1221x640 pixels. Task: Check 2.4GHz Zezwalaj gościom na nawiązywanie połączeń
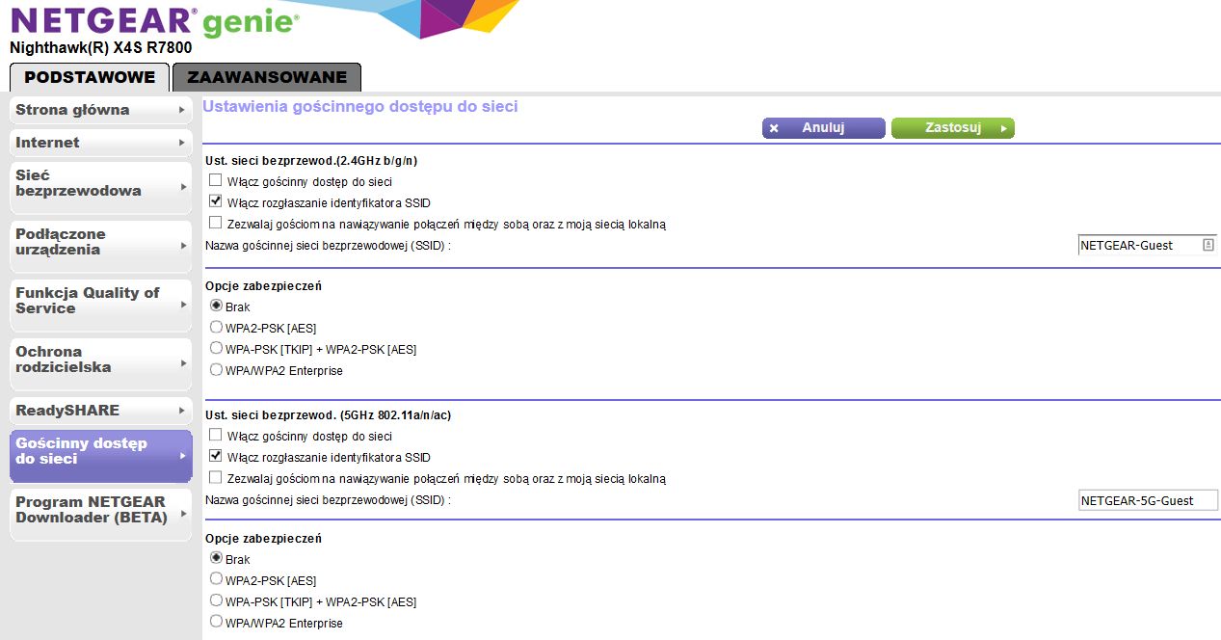coord(216,223)
